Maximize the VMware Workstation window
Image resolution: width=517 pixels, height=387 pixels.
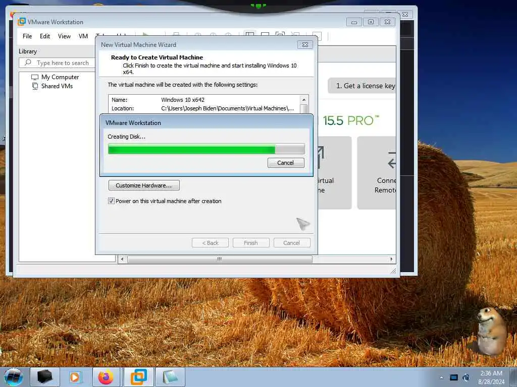coord(371,22)
